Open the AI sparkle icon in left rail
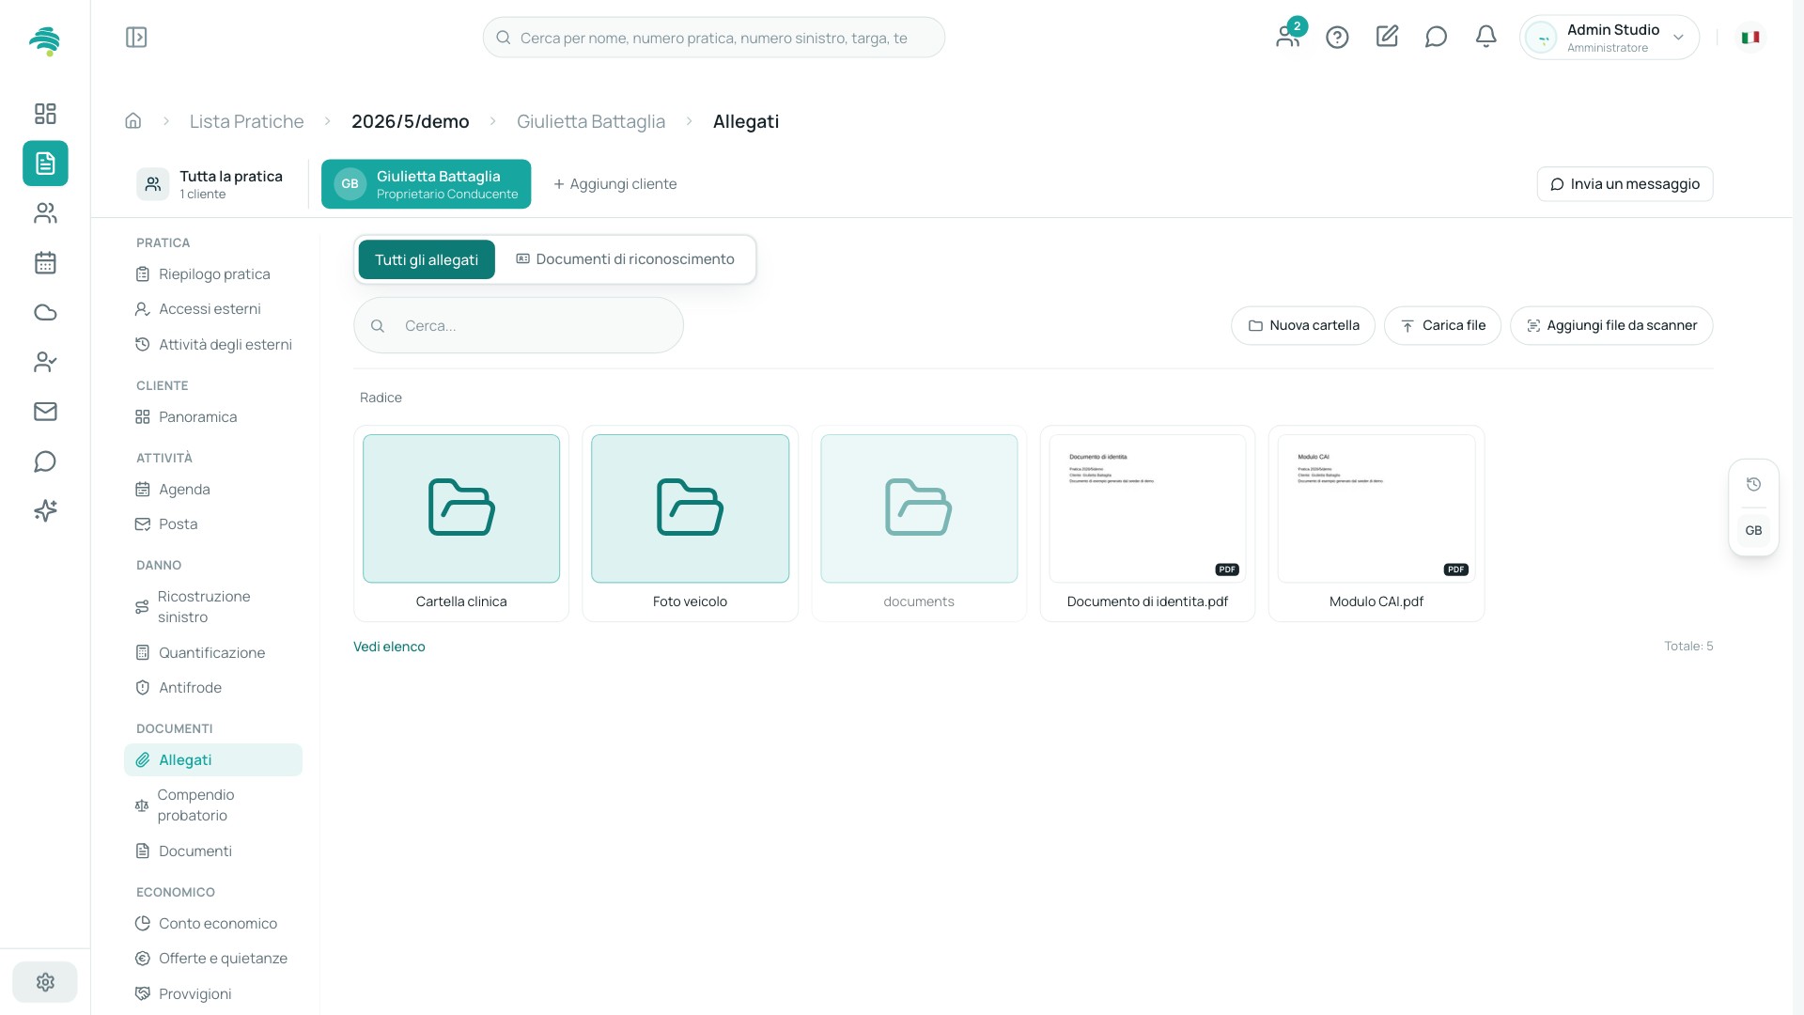The image size is (1804, 1015). (45, 511)
